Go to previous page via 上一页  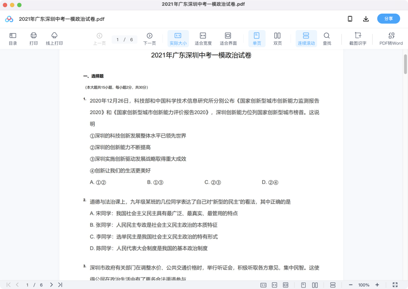coord(99,39)
